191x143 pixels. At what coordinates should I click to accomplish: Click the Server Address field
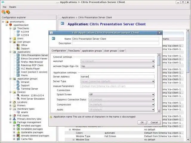118,77
